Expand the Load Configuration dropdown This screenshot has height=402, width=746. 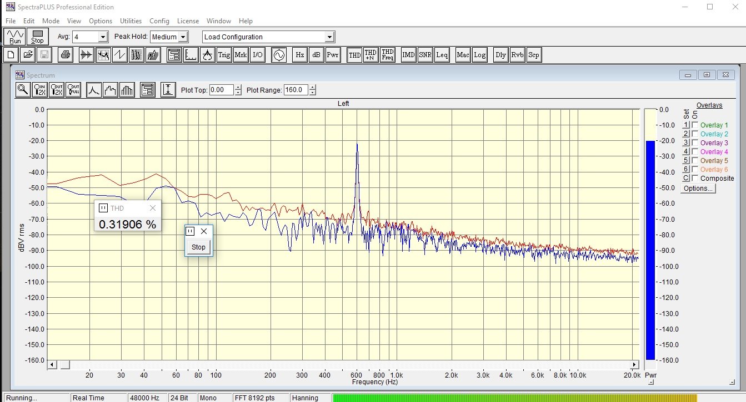coord(329,37)
